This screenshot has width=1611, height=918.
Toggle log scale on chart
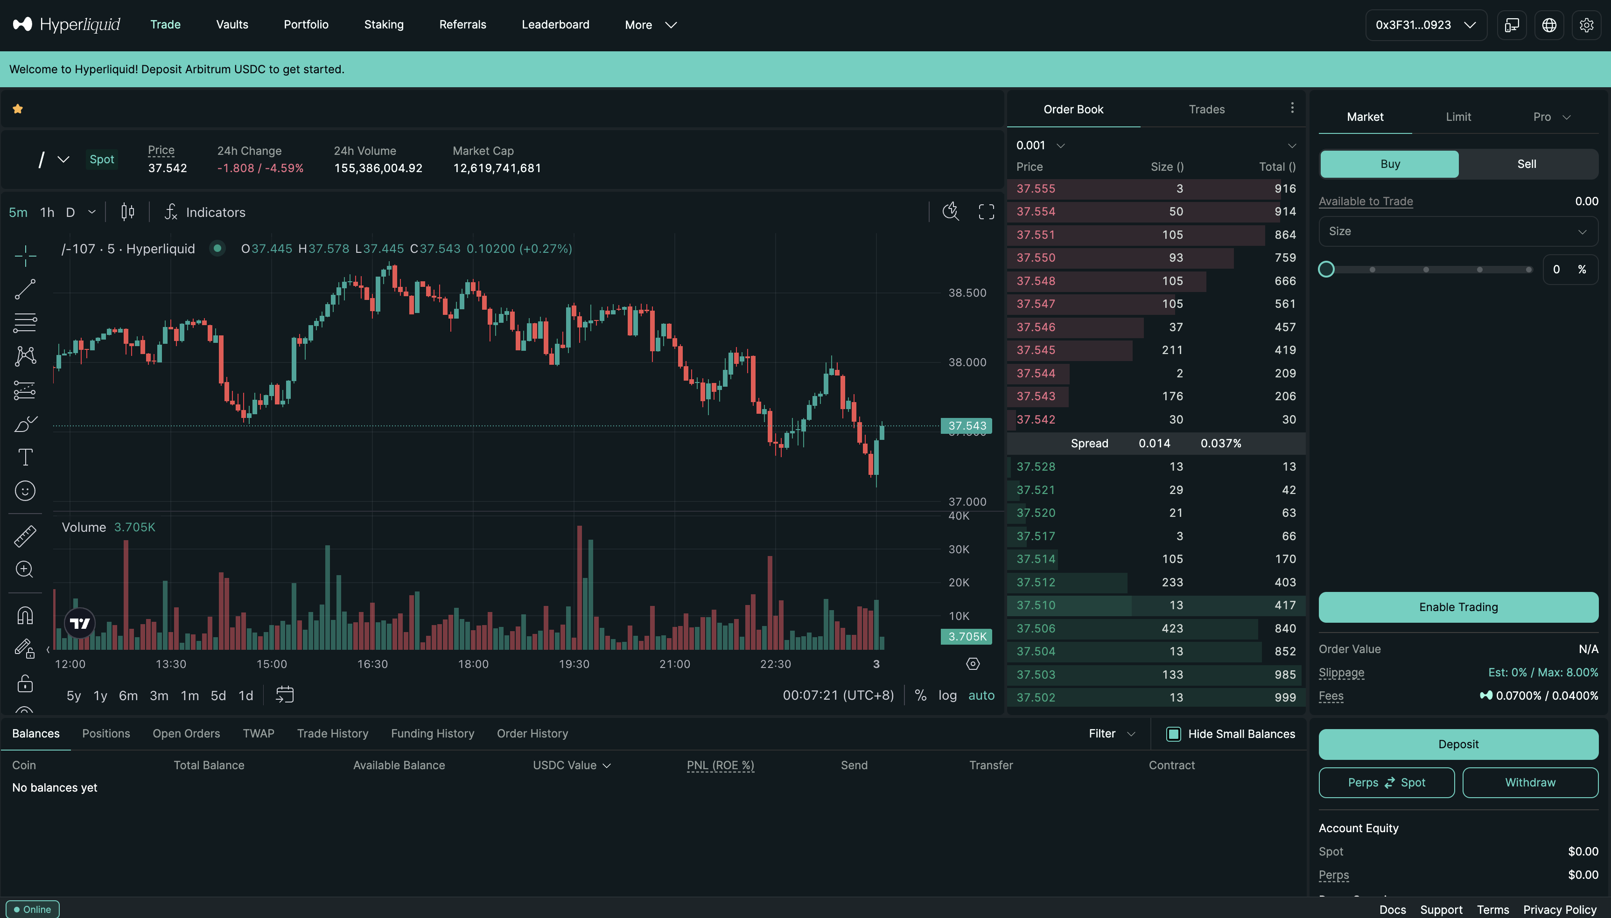point(947,695)
